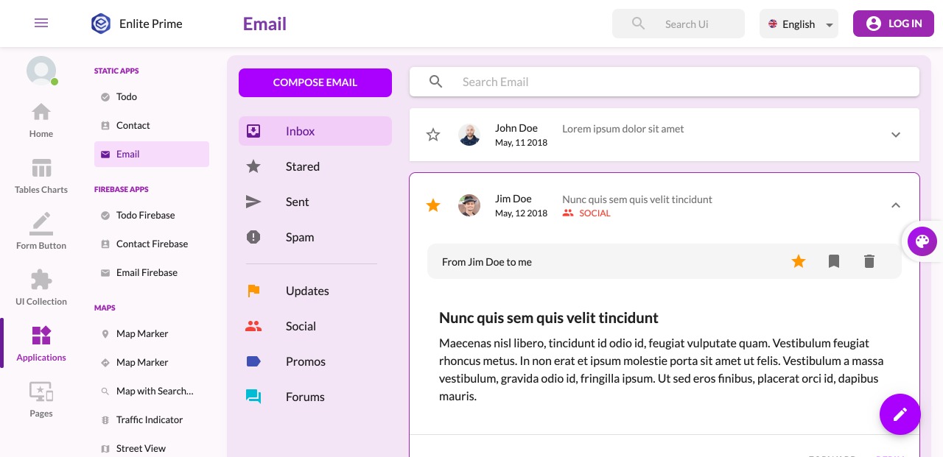Click COMPOSE EMAIL button

click(x=315, y=82)
